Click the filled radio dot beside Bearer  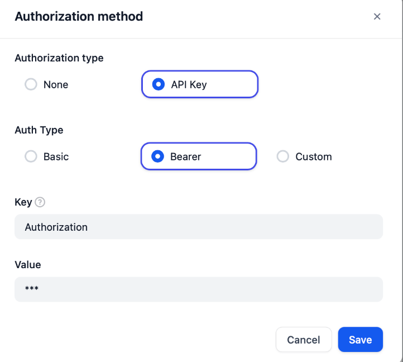click(x=157, y=156)
